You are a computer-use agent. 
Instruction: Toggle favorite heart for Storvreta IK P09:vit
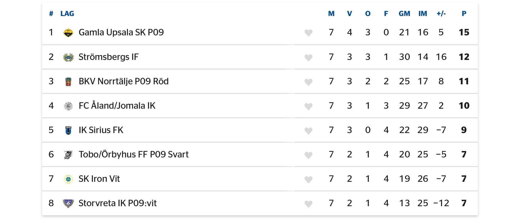(308, 204)
